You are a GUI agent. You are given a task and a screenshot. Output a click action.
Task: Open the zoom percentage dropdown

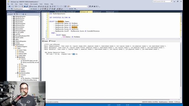click(47, 39)
